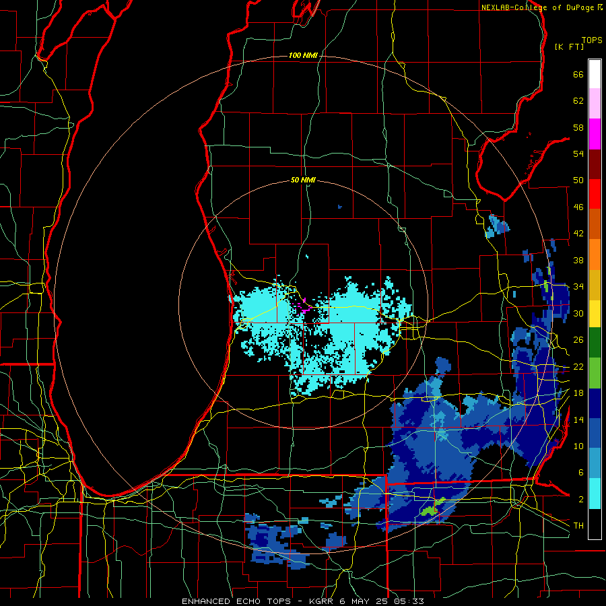Click the [K FT] legend units label

point(569,46)
